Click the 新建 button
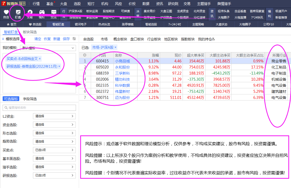The width and height of the screenshot is (291, 188). 57,39
